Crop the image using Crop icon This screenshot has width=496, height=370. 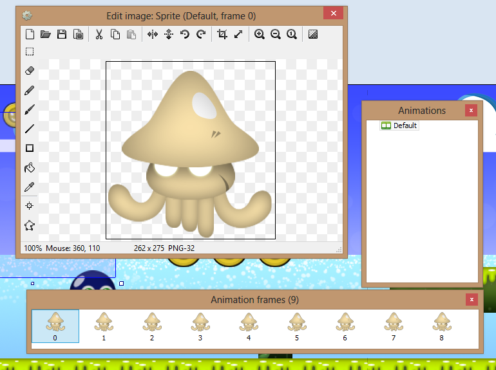coord(222,34)
